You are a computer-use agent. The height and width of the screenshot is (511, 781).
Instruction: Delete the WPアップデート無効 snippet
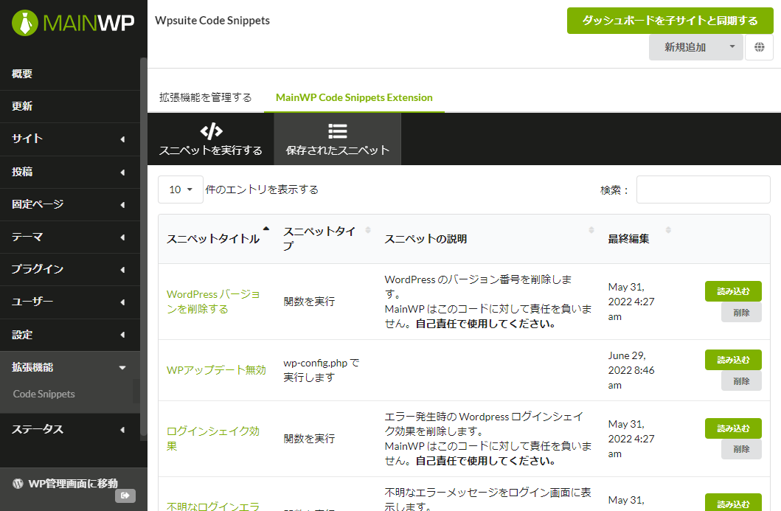coord(741,381)
